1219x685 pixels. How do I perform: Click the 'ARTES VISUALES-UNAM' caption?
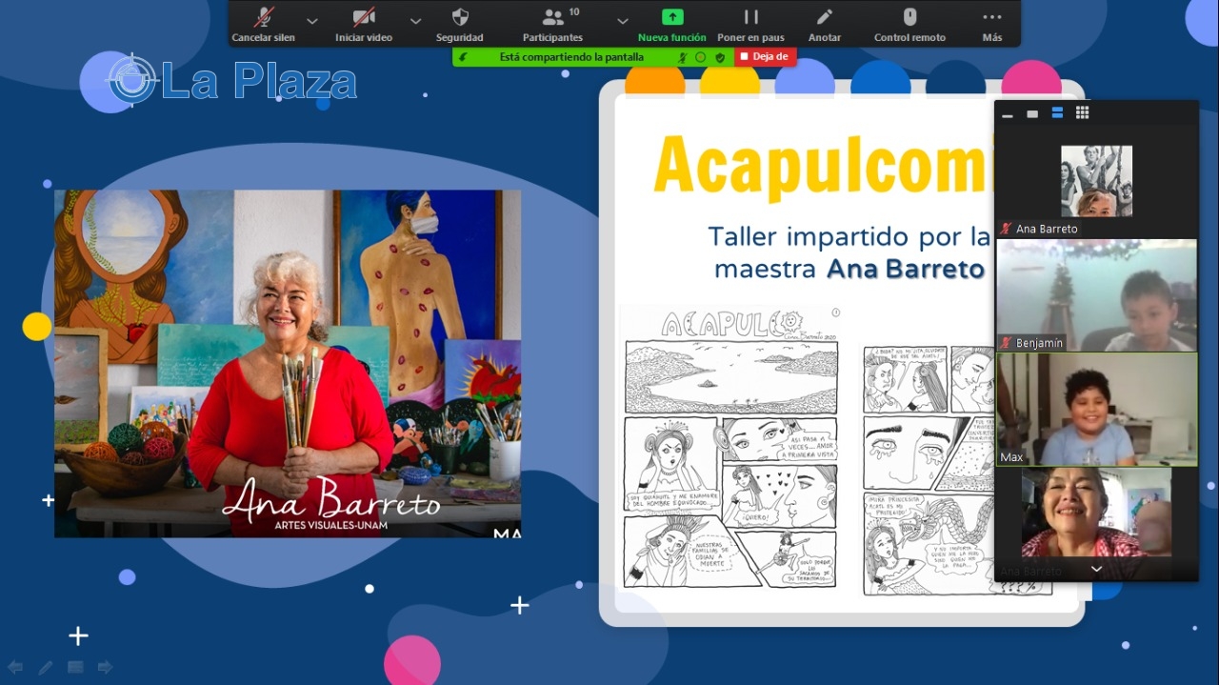[x=330, y=525]
